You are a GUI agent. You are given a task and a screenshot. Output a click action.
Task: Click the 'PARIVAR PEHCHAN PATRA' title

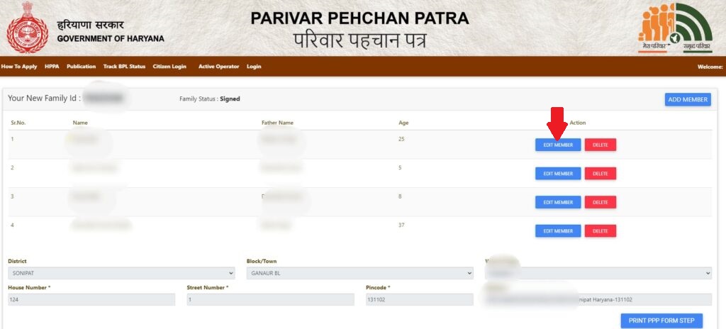[x=359, y=18]
